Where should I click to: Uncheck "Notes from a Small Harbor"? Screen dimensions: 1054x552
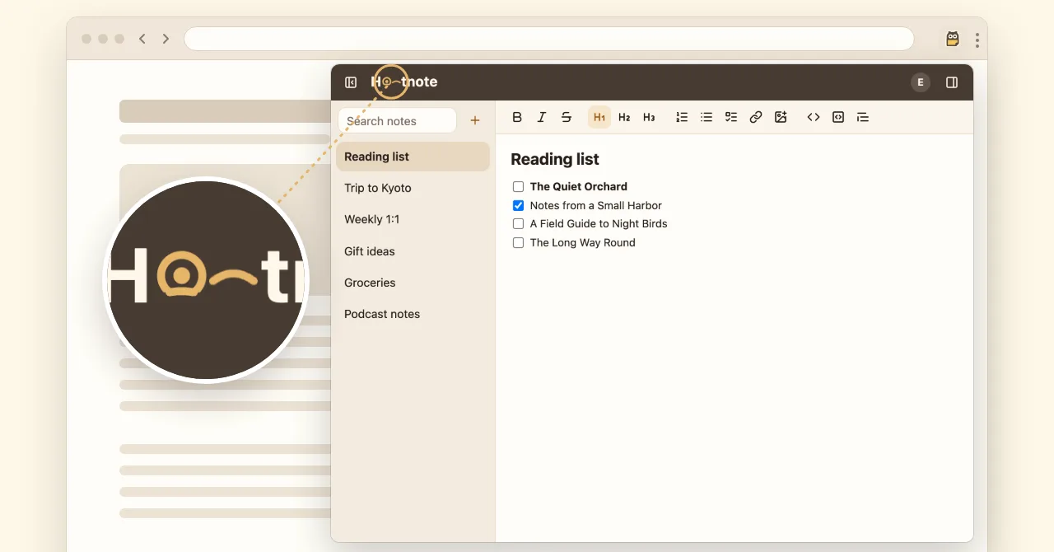(518, 206)
